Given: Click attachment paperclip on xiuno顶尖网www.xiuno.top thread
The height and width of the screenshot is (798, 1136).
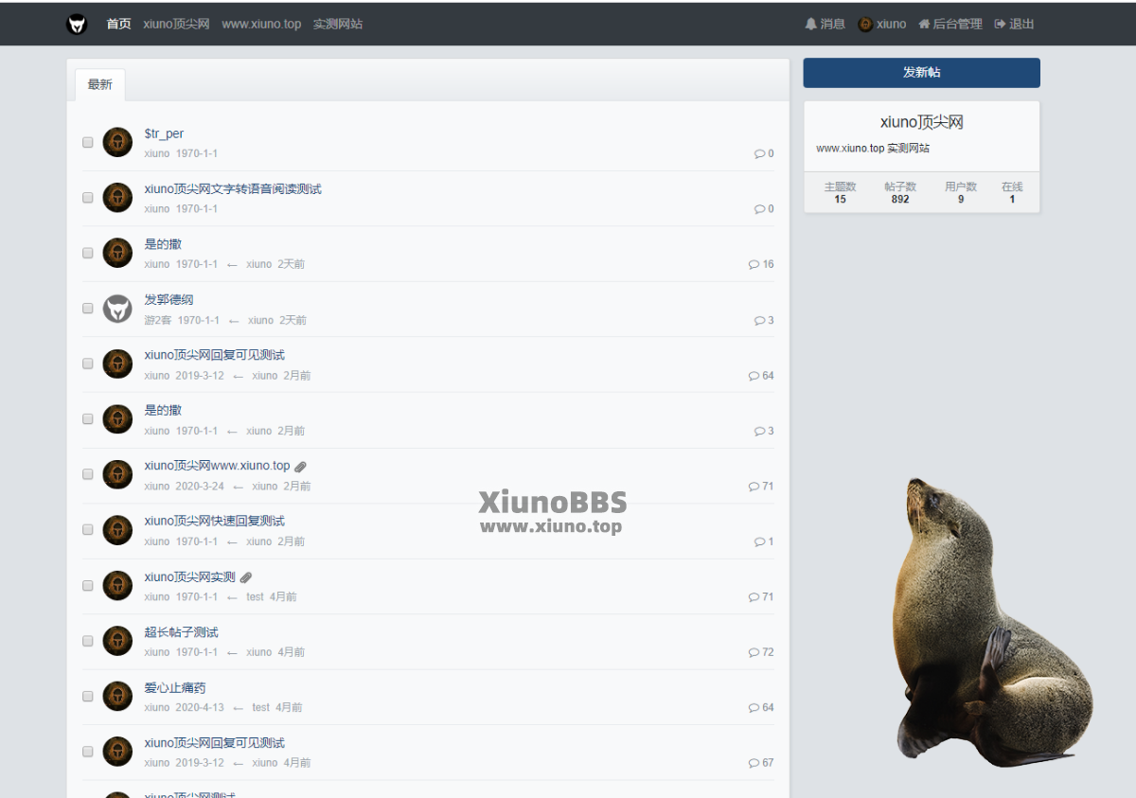Looking at the screenshot, I should [x=300, y=467].
